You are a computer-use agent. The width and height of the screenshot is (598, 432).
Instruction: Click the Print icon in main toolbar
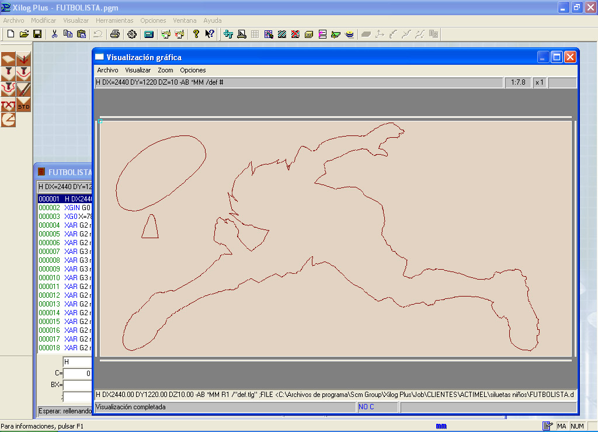pos(115,34)
